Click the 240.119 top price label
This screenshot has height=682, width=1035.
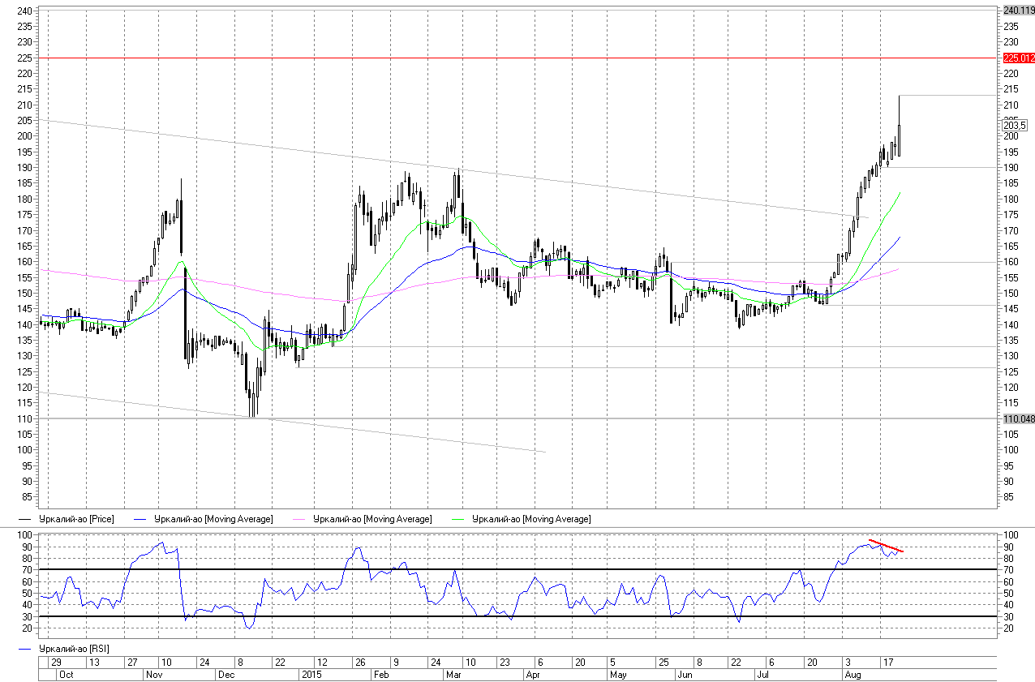coord(1019,11)
